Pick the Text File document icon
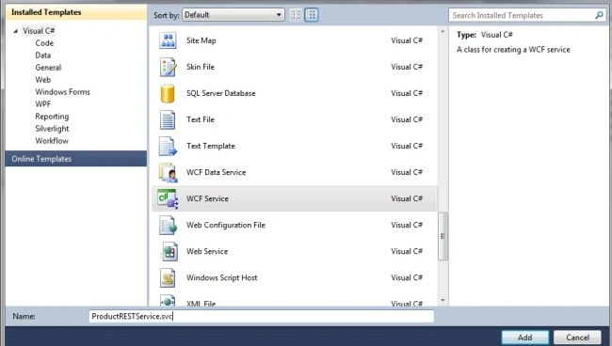612x346 pixels. point(168,119)
